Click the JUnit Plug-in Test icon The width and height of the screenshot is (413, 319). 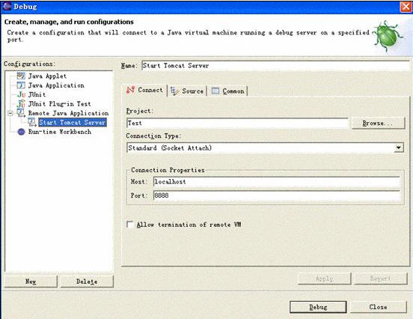(21, 104)
